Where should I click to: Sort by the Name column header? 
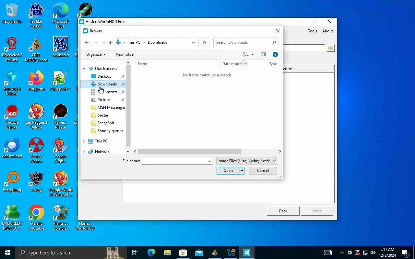tap(178, 64)
